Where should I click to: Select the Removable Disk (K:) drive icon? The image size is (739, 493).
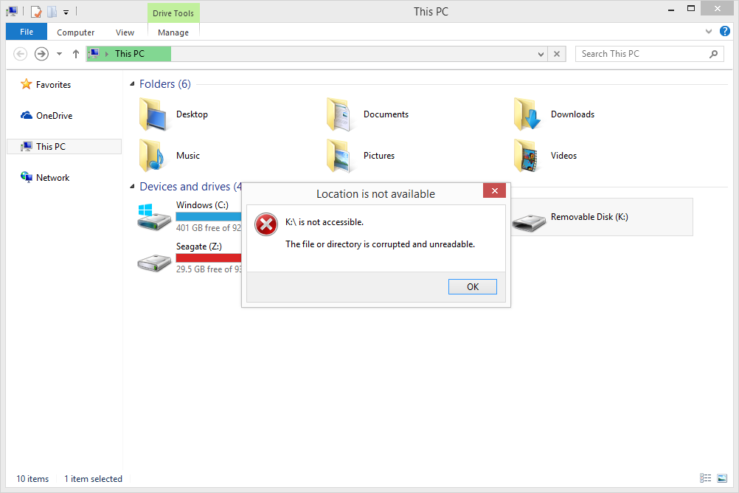tap(528, 221)
